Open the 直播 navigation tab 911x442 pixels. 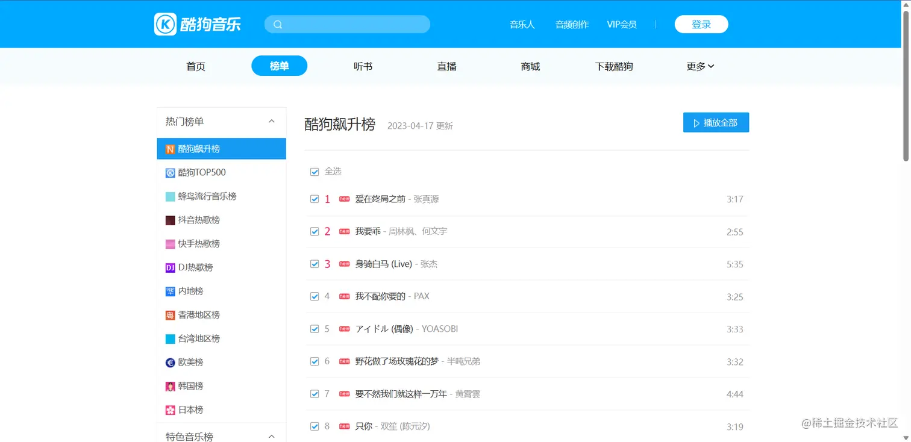tap(446, 66)
